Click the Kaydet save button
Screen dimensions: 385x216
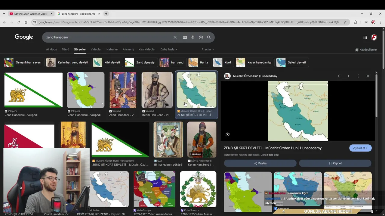point(335,163)
